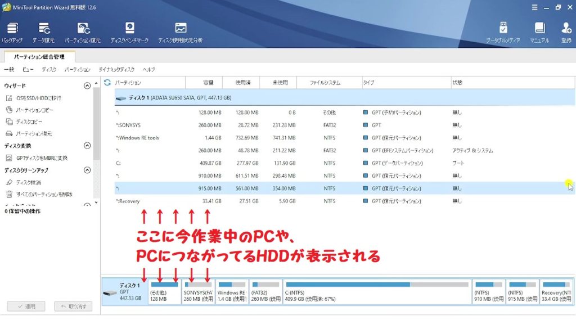This screenshot has width=576, height=324.
Task: Collapse the ディスククリーンアップ section
Action: [x=87, y=170]
